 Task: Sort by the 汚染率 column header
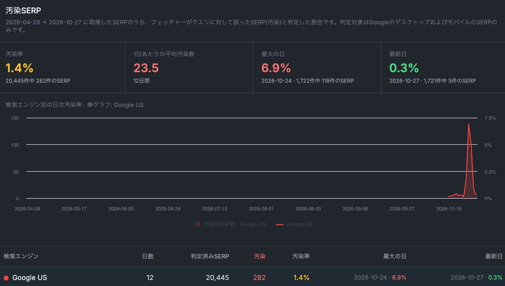pos(301,256)
